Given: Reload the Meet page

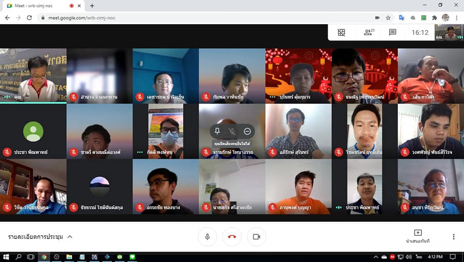Looking at the screenshot, I should coord(29,18).
